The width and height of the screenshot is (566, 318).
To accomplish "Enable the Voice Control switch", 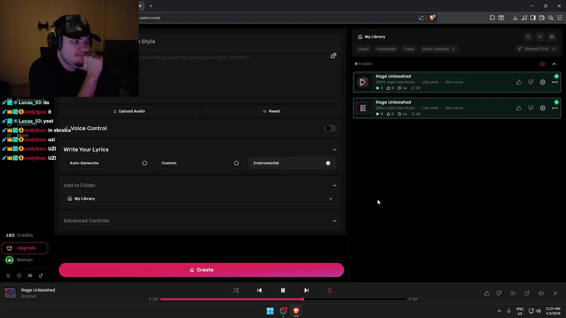I will (x=330, y=129).
